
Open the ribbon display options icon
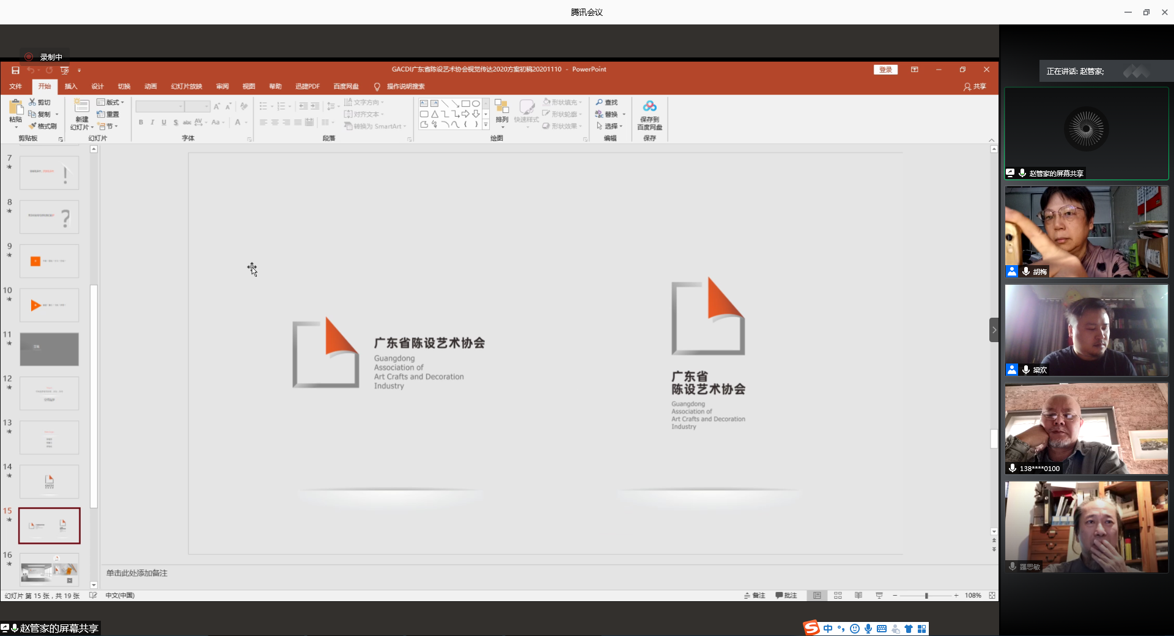914,70
